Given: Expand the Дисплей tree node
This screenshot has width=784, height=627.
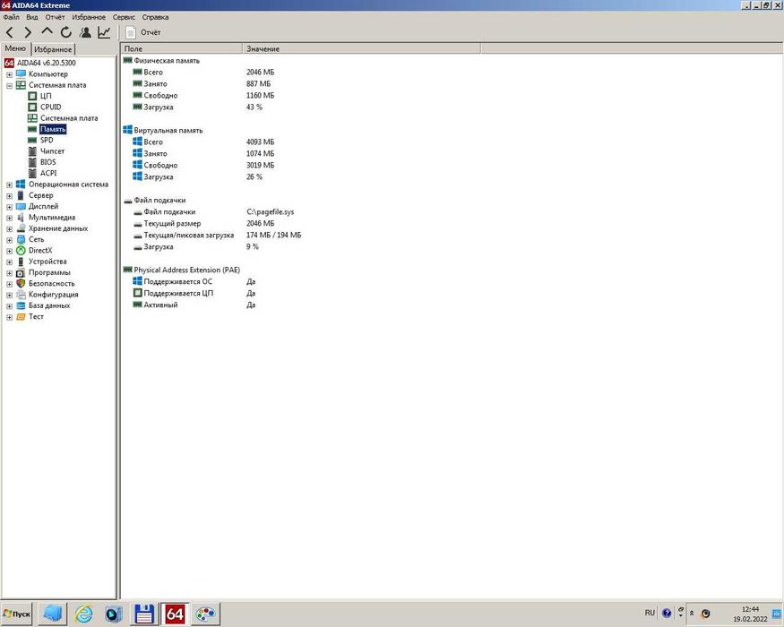Looking at the screenshot, I should click(x=9, y=207).
